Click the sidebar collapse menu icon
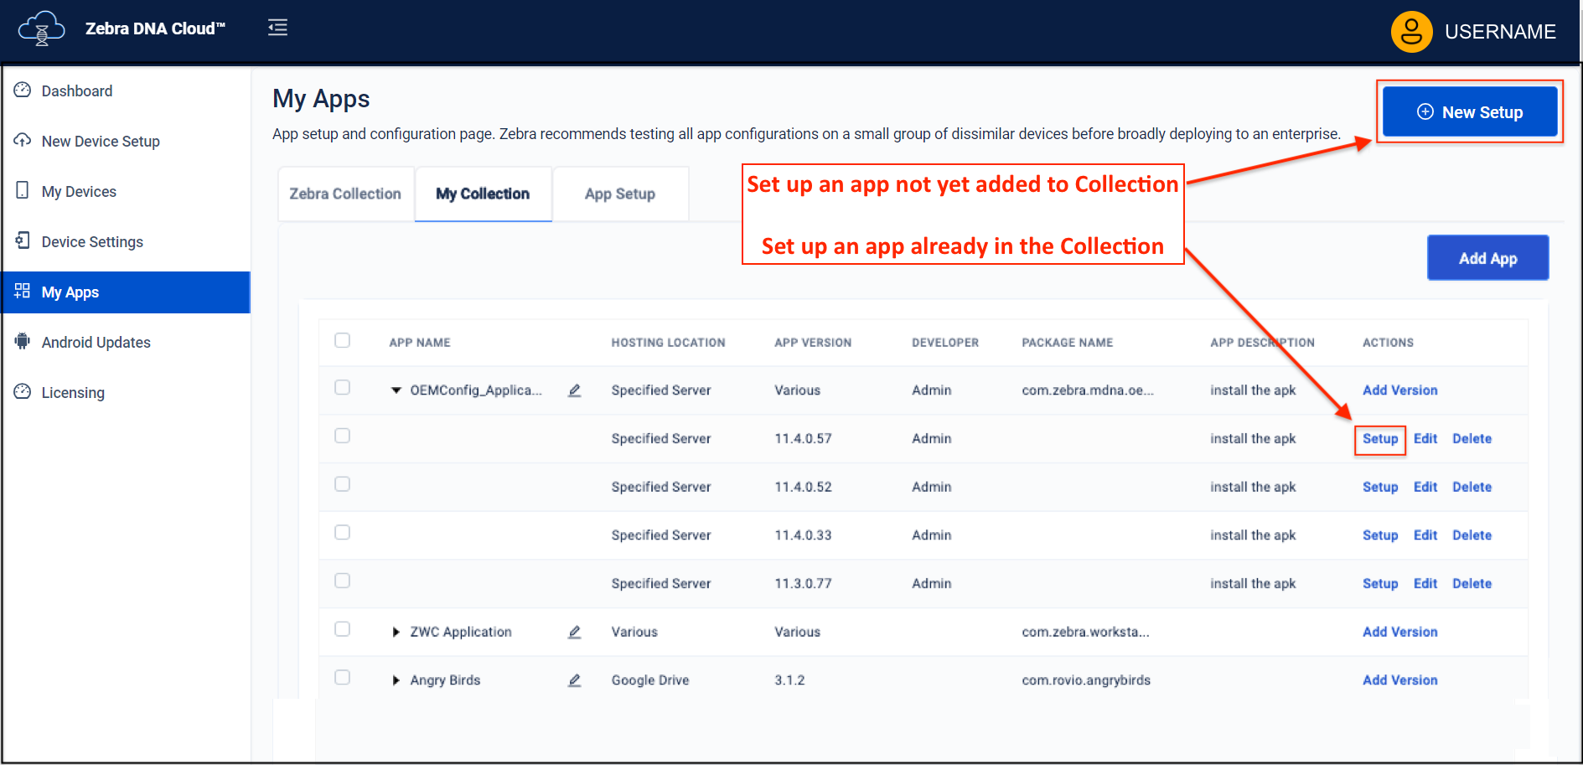1583x765 pixels. 277,28
